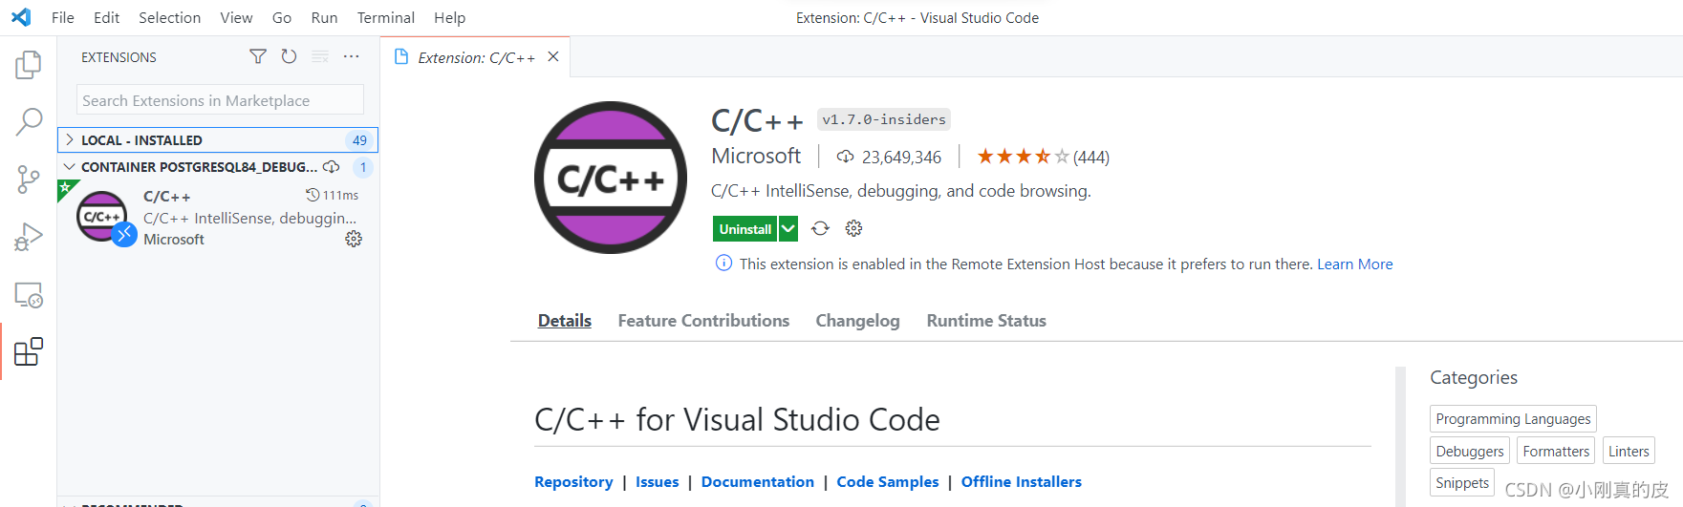Screen dimensions: 1683x507
Task: Open the Run and Debug view
Action: point(29,236)
